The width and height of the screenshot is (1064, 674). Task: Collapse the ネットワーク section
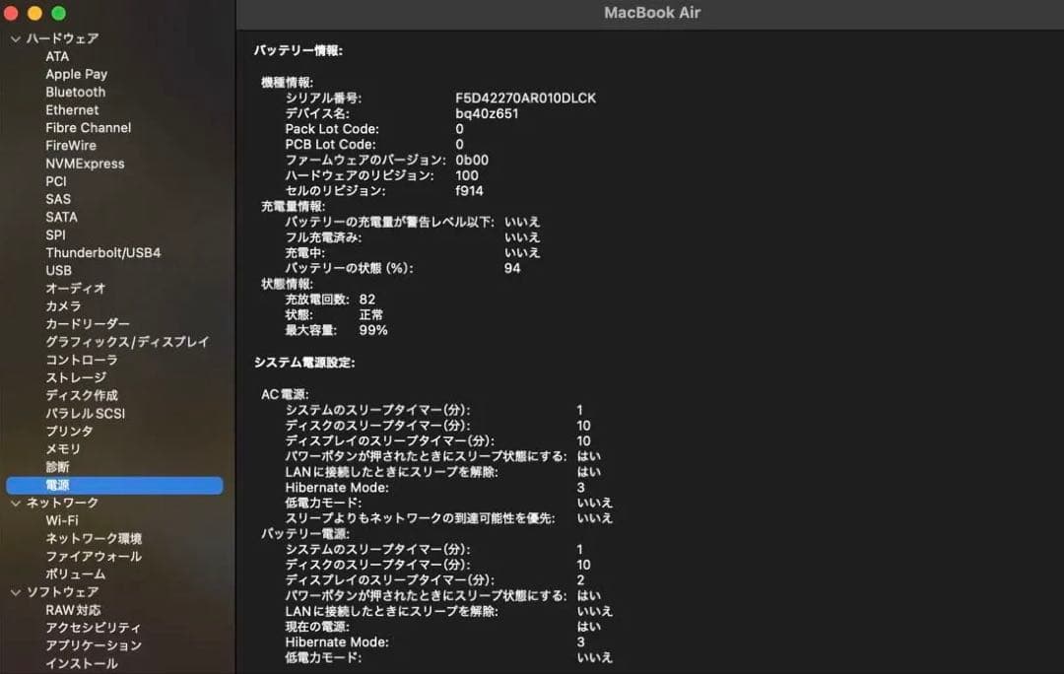(15, 502)
